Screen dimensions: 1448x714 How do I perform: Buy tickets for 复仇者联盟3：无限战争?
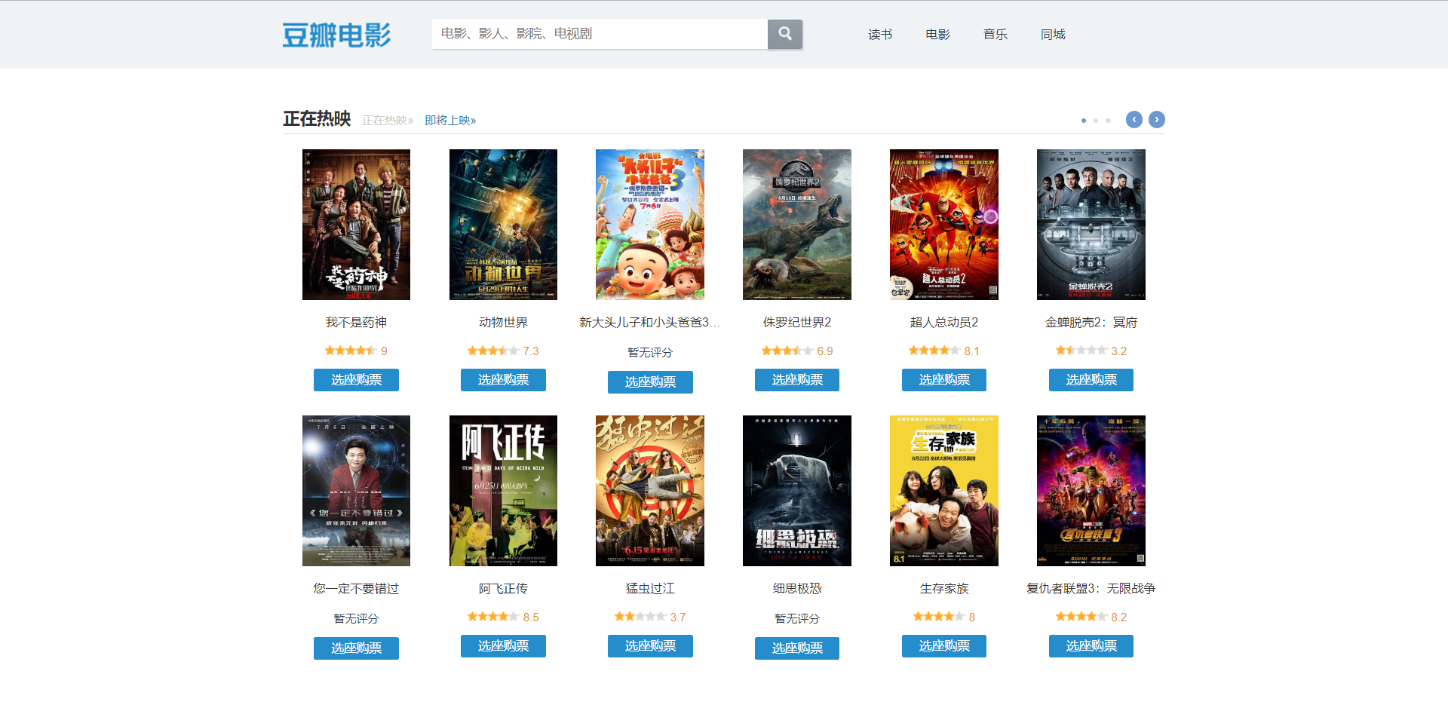1091,646
